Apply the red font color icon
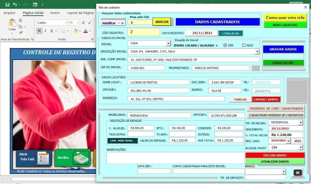 86,31
